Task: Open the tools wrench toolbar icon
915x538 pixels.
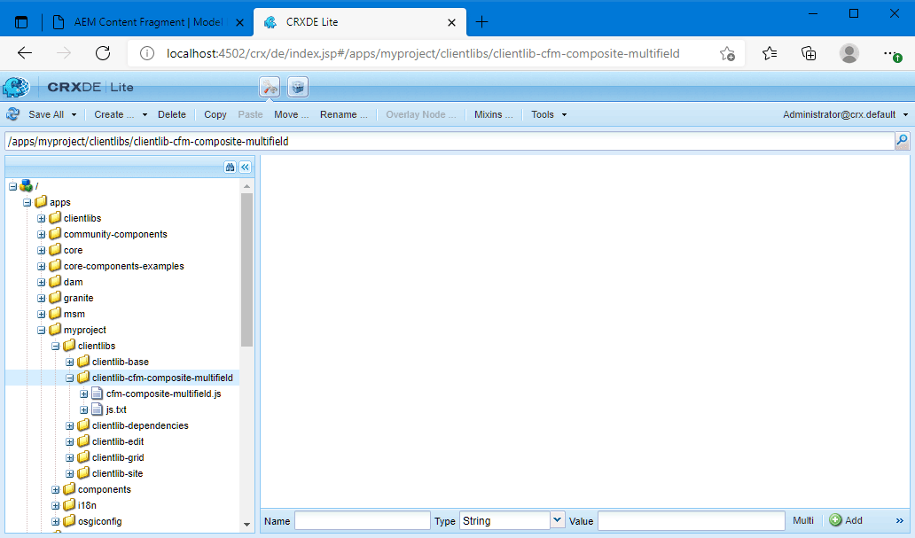Action: point(270,88)
